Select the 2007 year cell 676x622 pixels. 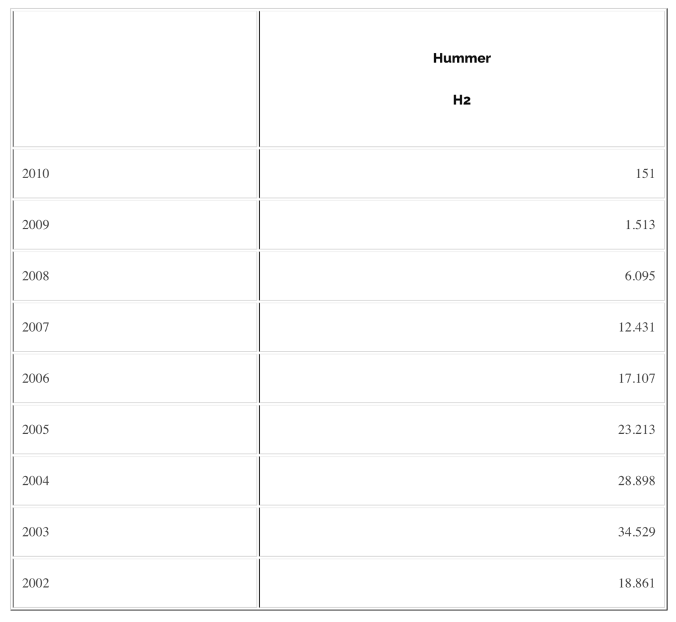(x=36, y=327)
